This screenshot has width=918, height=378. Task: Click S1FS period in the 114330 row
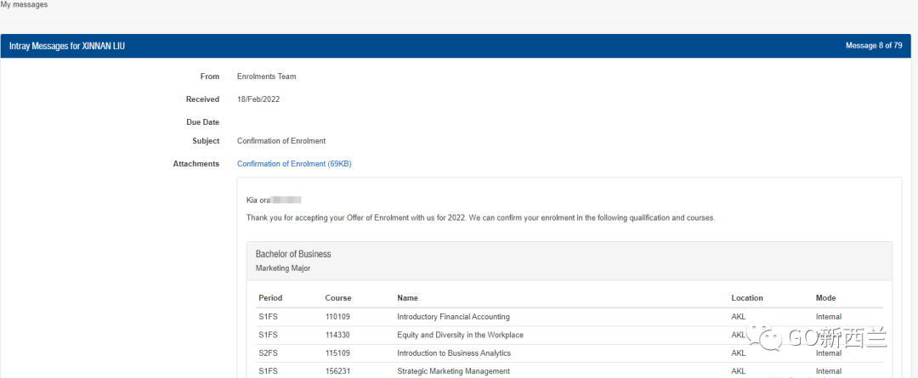click(x=268, y=336)
